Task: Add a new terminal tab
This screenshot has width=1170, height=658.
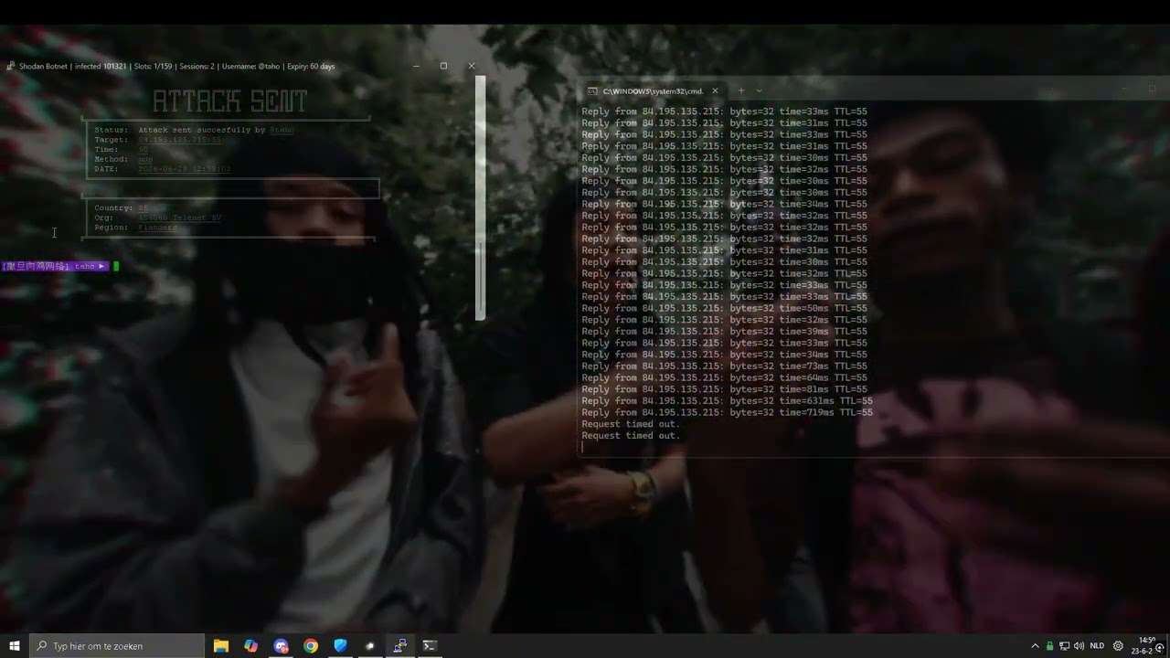Action: [741, 90]
